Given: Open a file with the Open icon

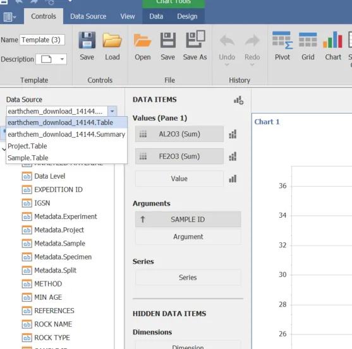Looking at the screenshot, I should [143, 40].
